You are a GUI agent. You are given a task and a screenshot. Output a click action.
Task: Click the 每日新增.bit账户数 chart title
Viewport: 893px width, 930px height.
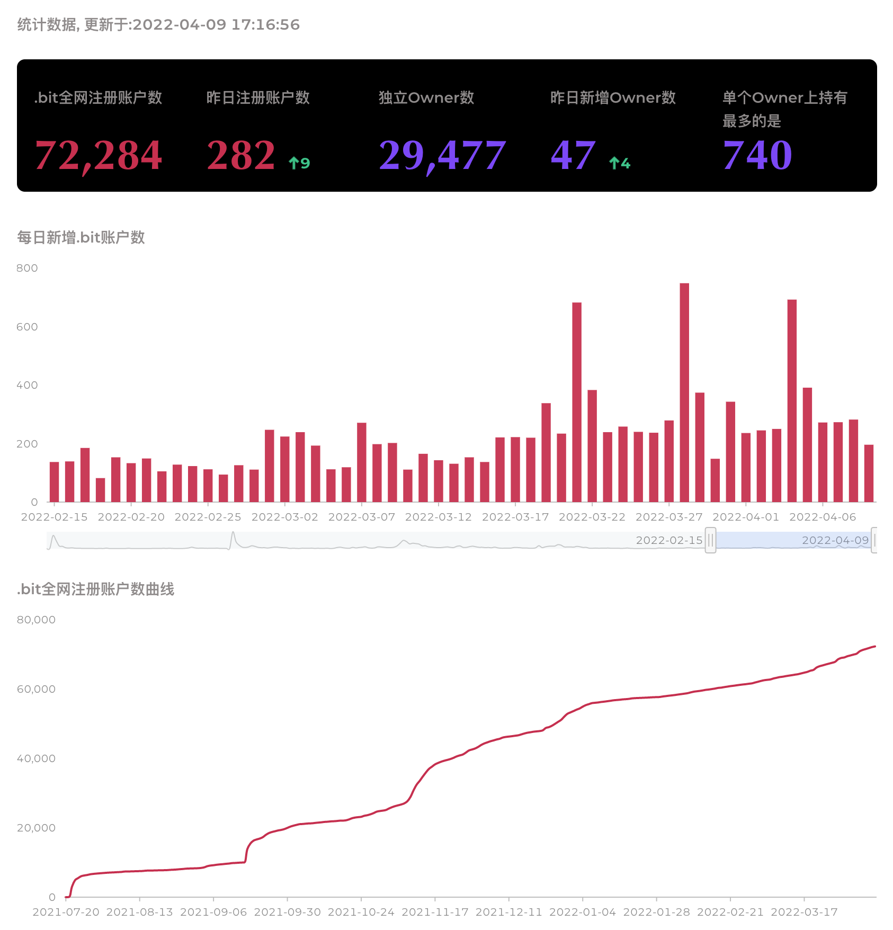[x=81, y=237]
